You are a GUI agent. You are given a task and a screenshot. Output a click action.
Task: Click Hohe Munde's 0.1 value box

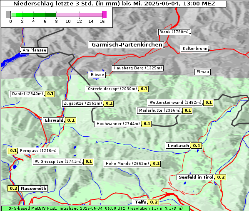pos(156,164)
